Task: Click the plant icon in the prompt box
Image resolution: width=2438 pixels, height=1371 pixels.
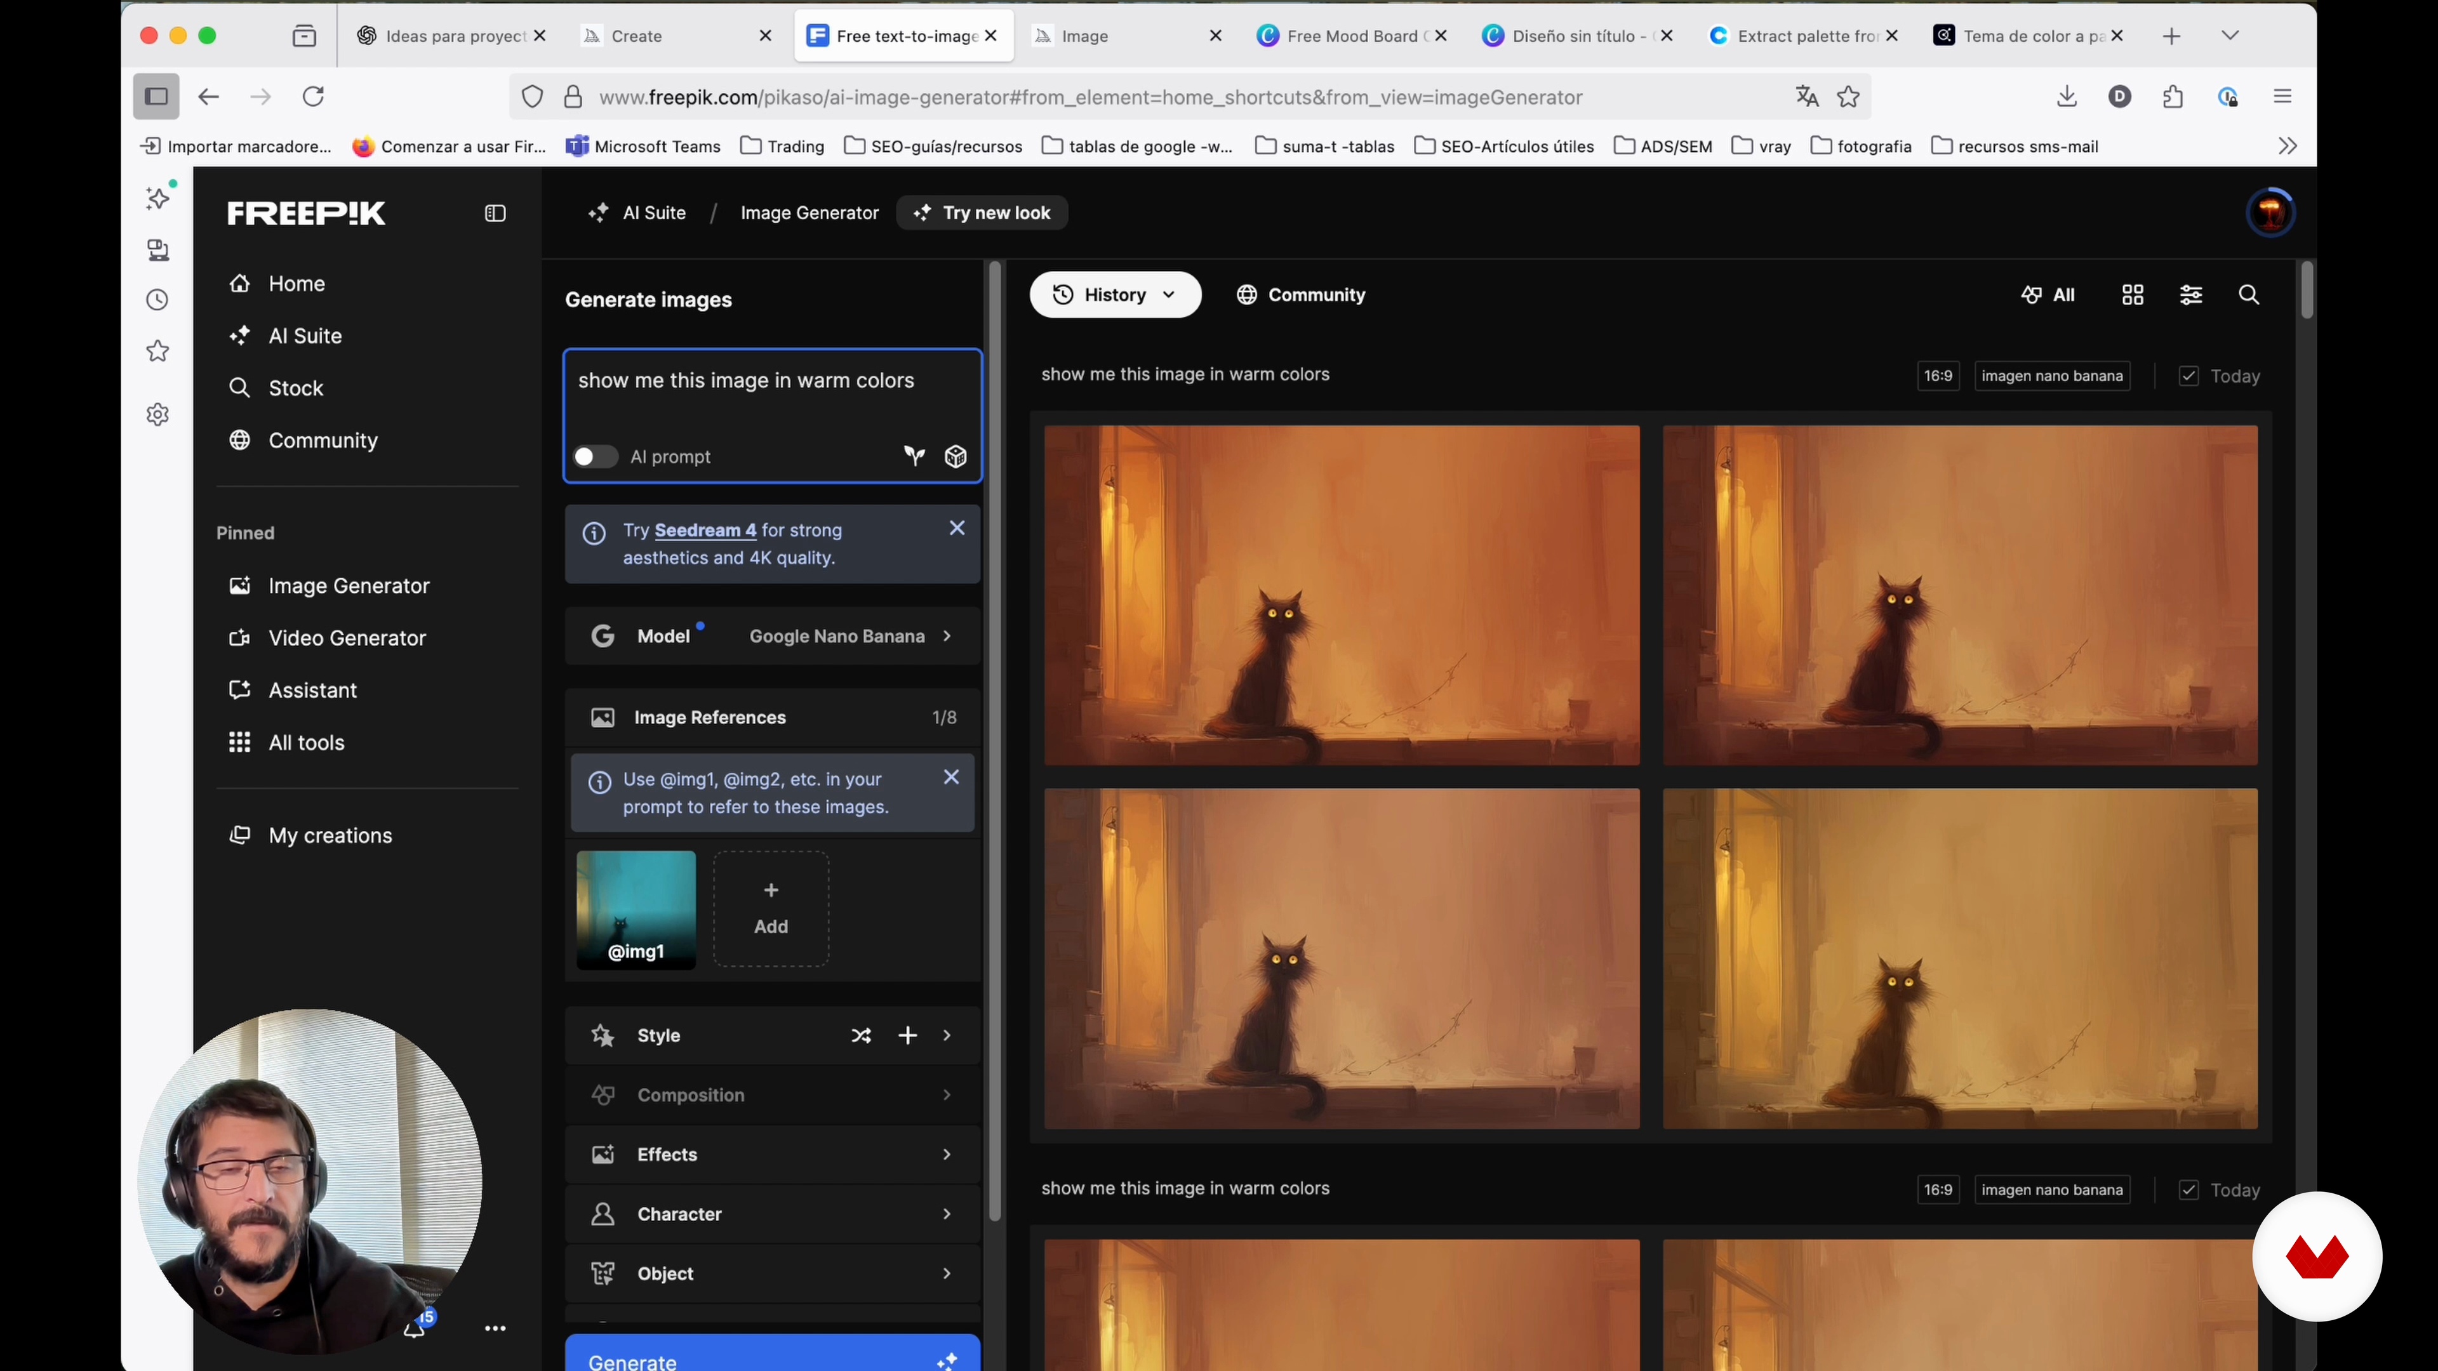Action: [x=914, y=457]
